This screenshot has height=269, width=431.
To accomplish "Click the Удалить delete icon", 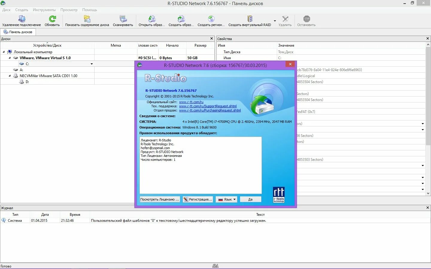I will click(x=285, y=19).
